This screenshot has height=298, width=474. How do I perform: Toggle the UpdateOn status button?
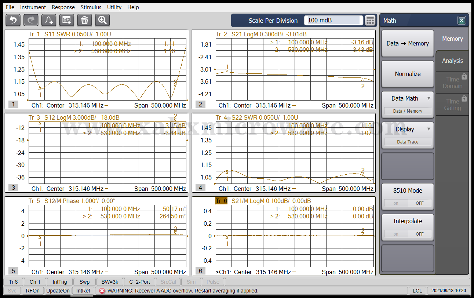tap(58, 291)
